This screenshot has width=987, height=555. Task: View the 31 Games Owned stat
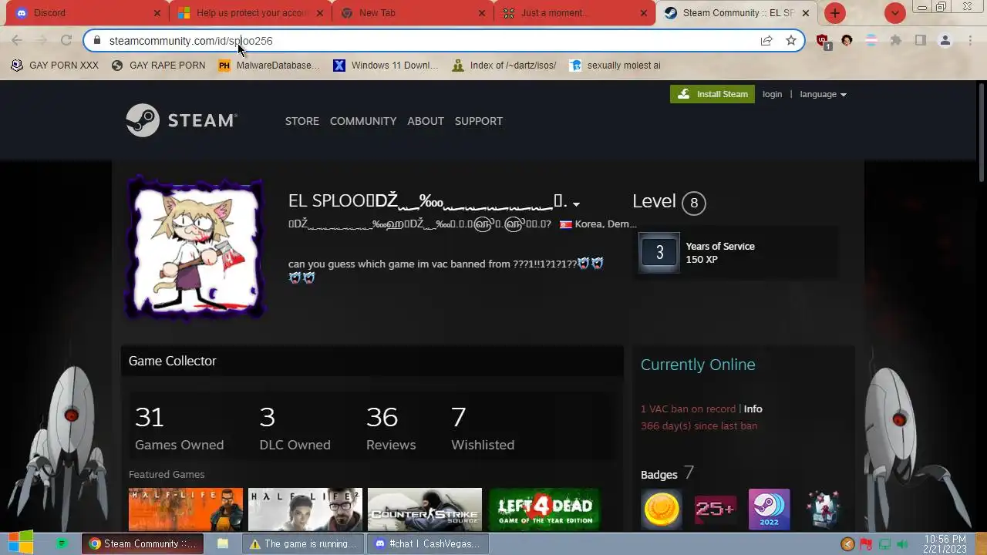(179, 429)
